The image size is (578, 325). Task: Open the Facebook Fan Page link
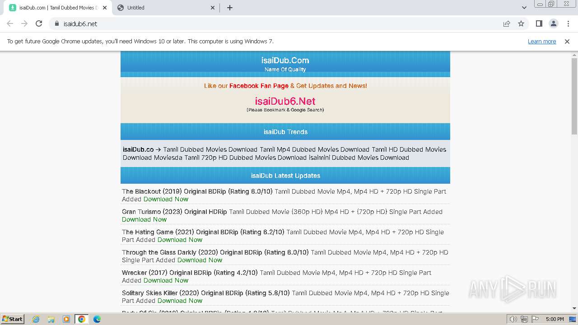pos(259,86)
